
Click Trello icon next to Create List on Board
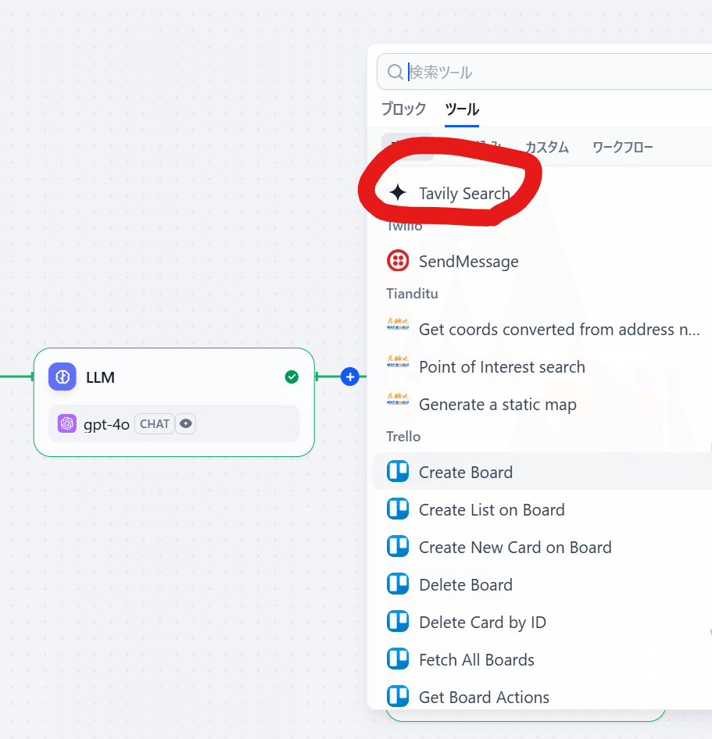click(398, 509)
